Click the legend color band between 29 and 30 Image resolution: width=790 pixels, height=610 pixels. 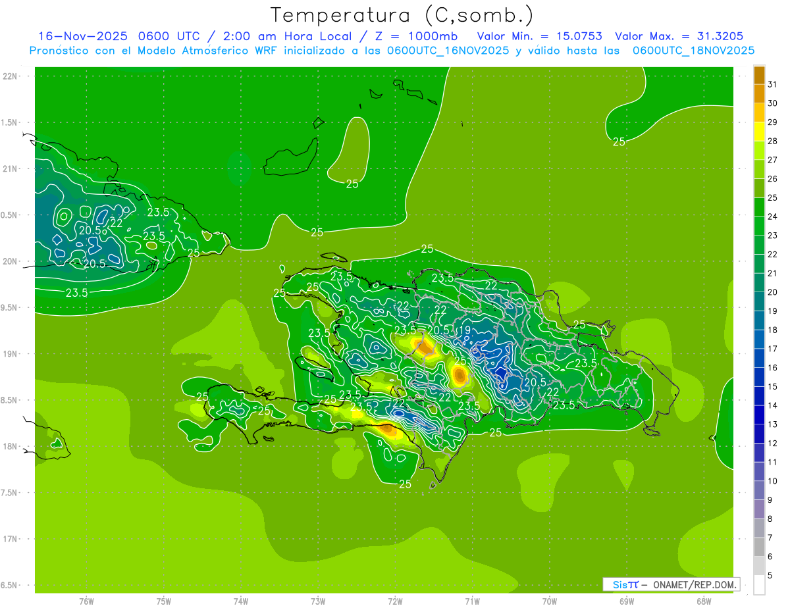[x=759, y=113]
